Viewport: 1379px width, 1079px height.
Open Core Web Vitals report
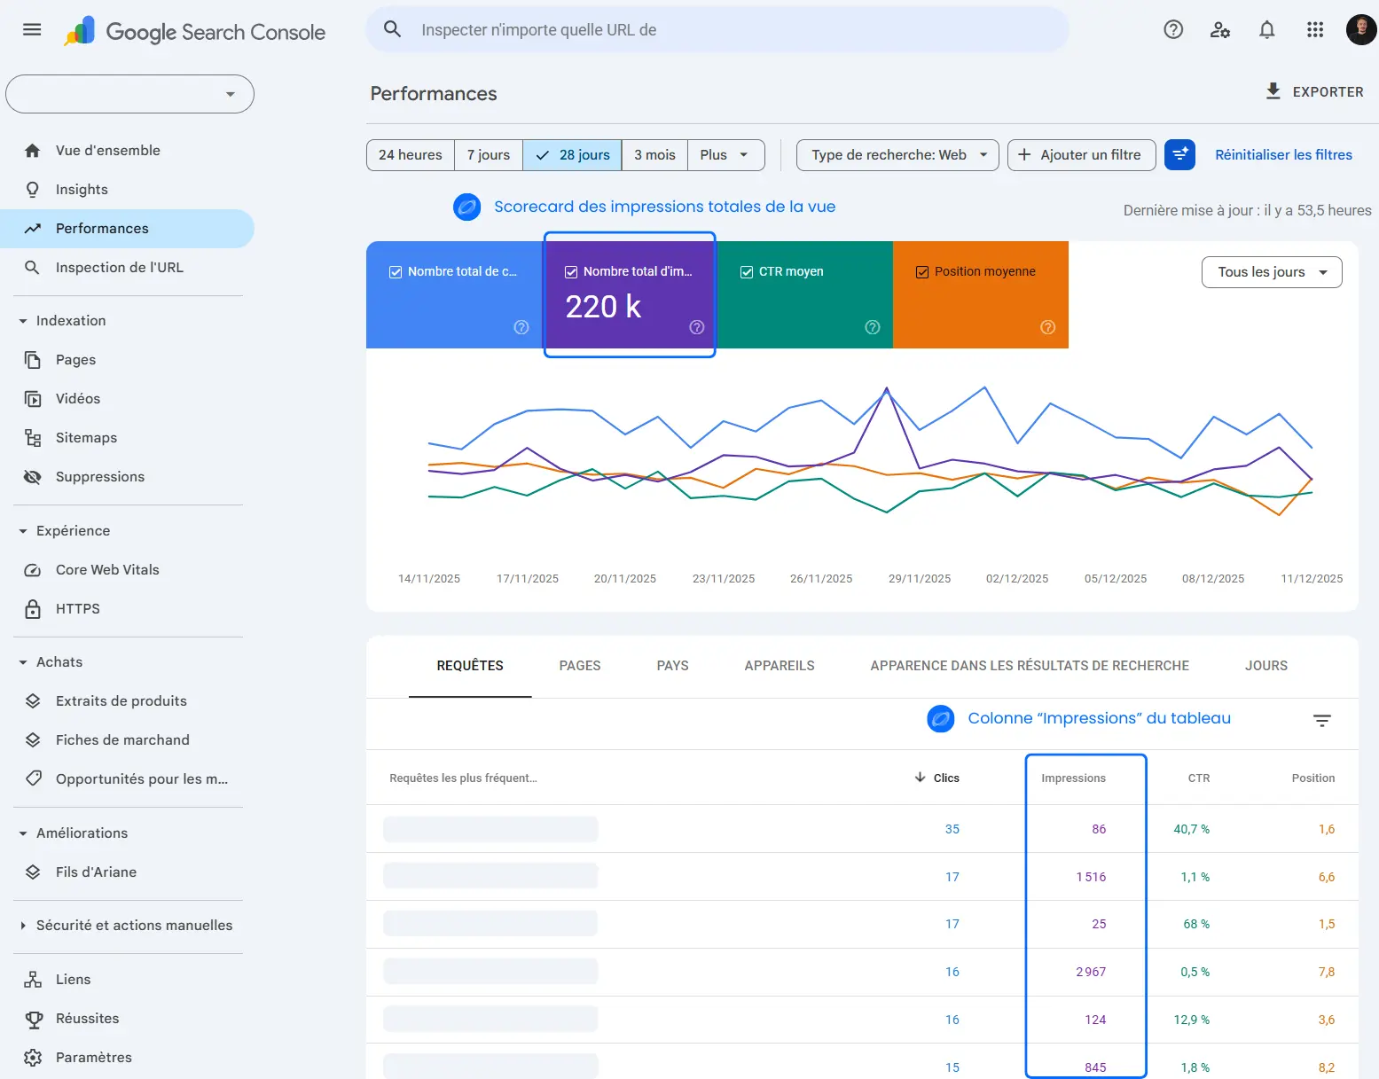point(107,569)
